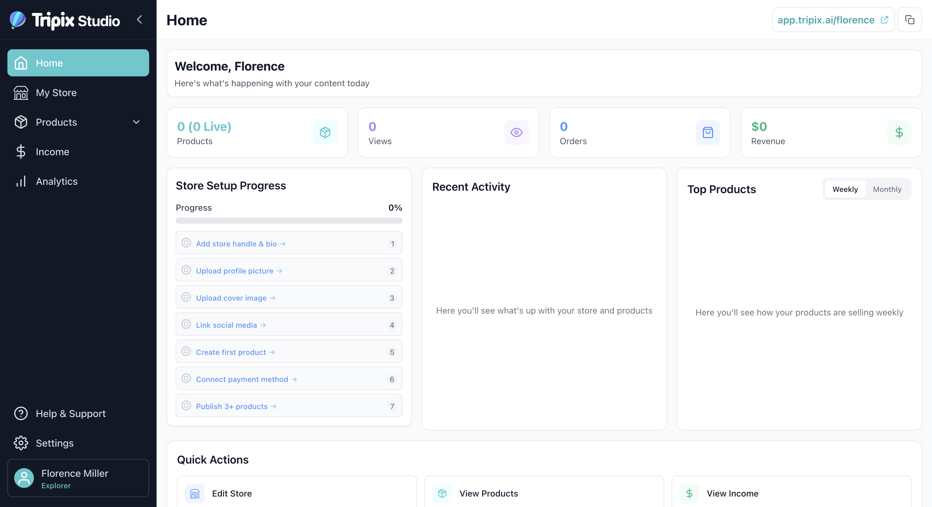This screenshot has width=932, height=507.
Task: Click the Income dollar icon in sidebar
Action: [21, 152]
